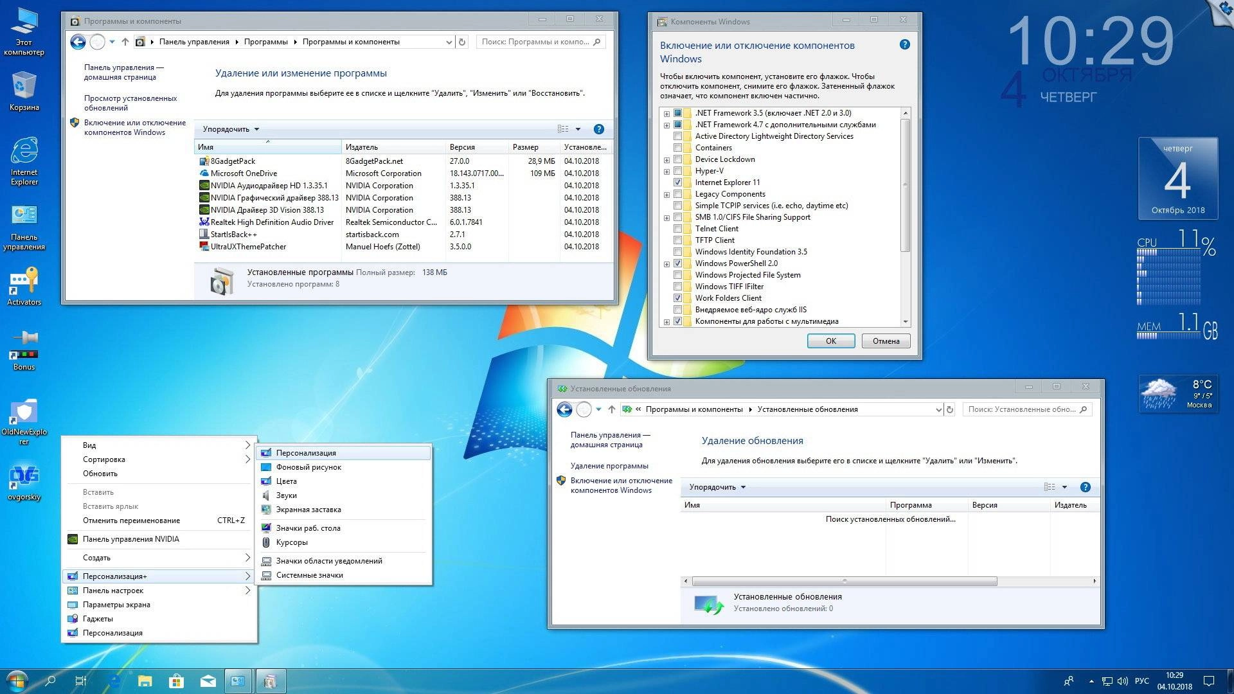Click OK in Компоненты Windows dialog
1234x694 pixels.
pos(831,341)
